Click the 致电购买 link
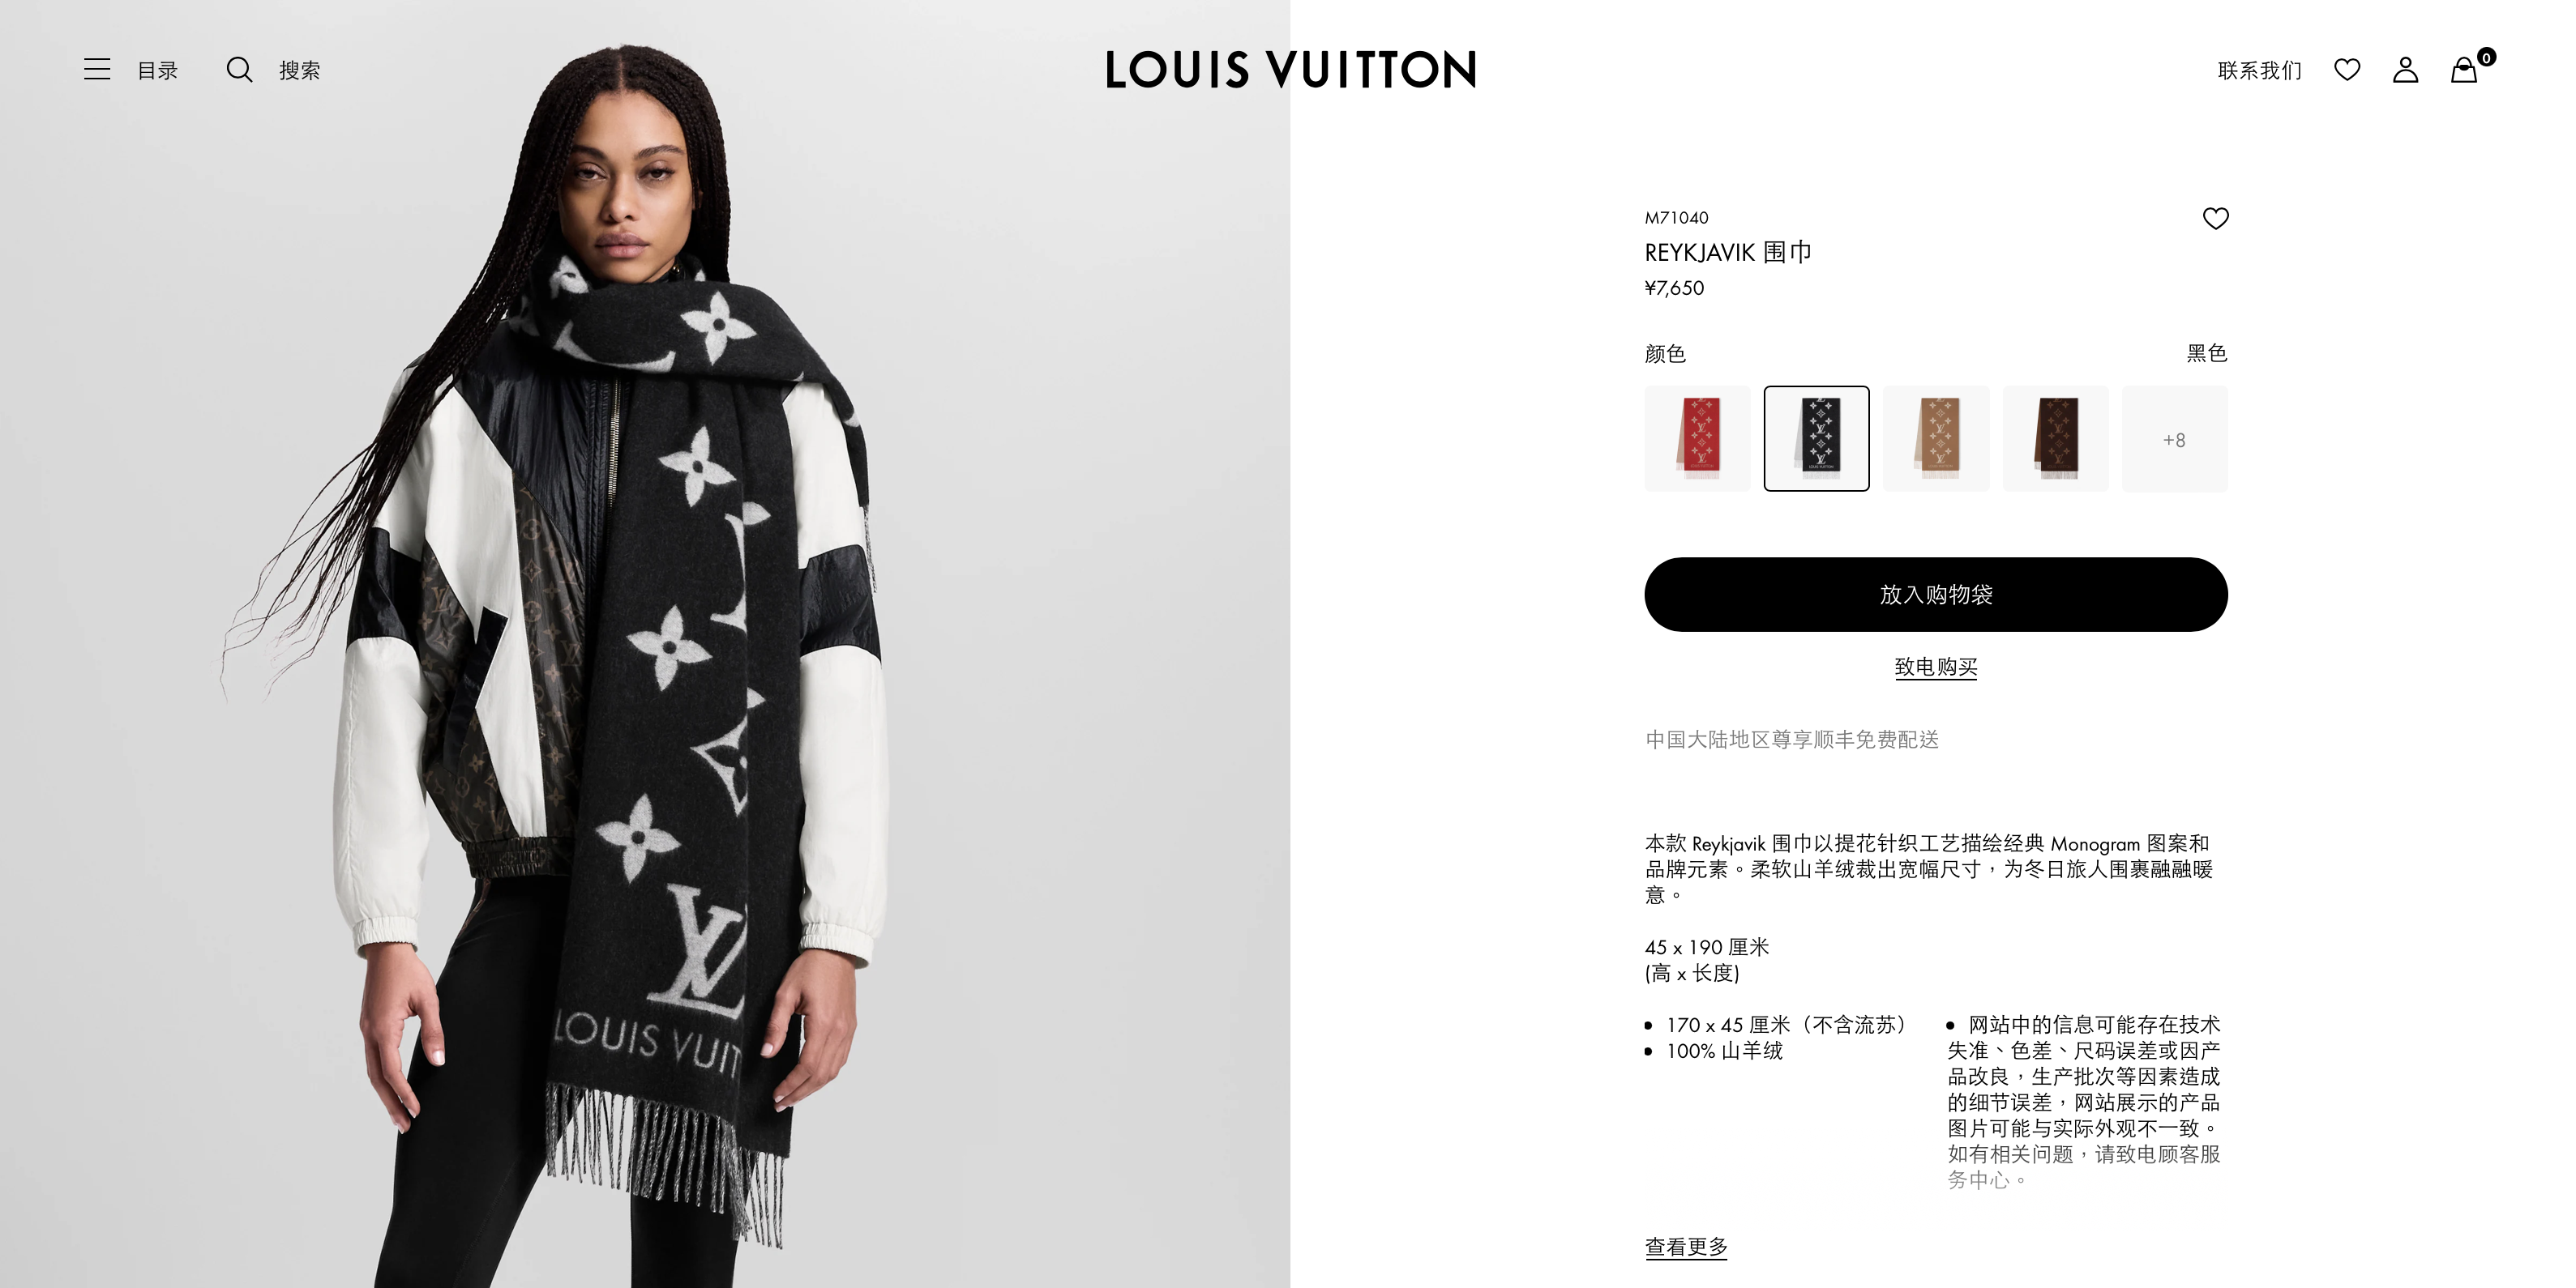Viewport: 2576px width, 1288px height. [x=1936, y=667]
